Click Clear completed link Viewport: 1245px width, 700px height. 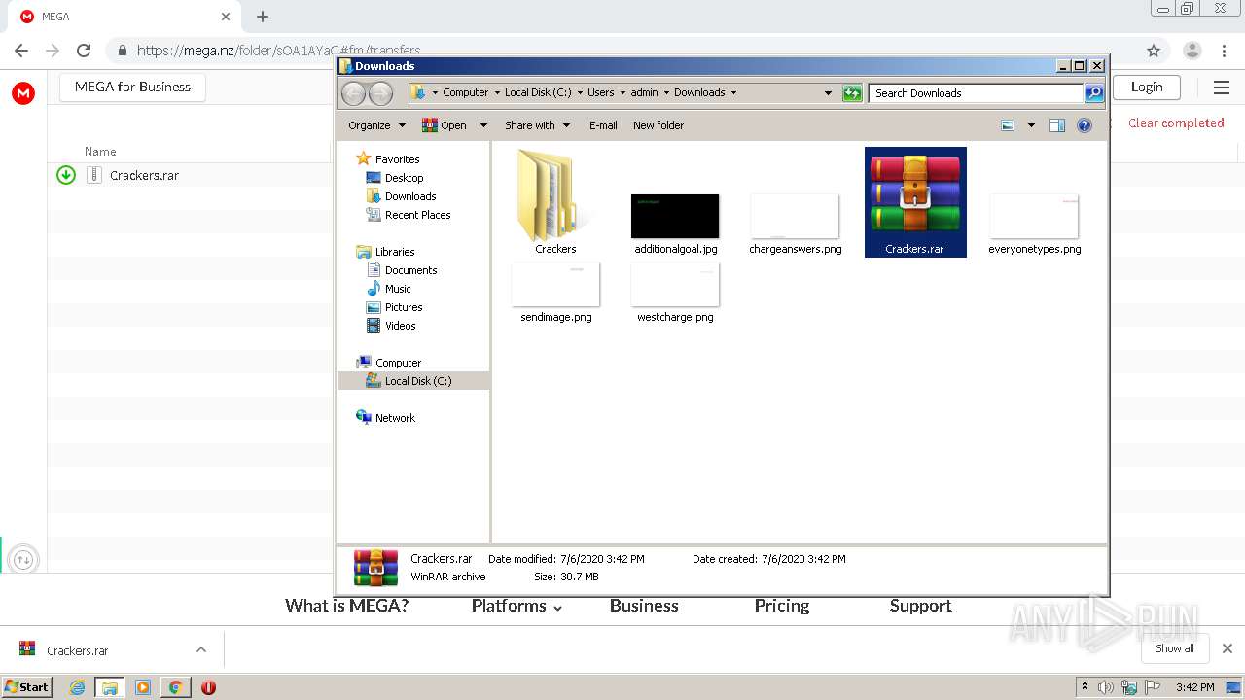[1176, 122]
